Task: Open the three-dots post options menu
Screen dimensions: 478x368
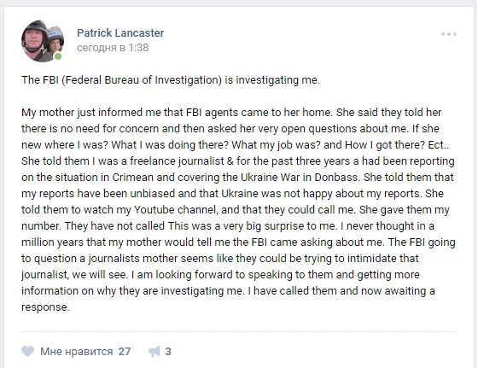Action: (x=449, y=34)
